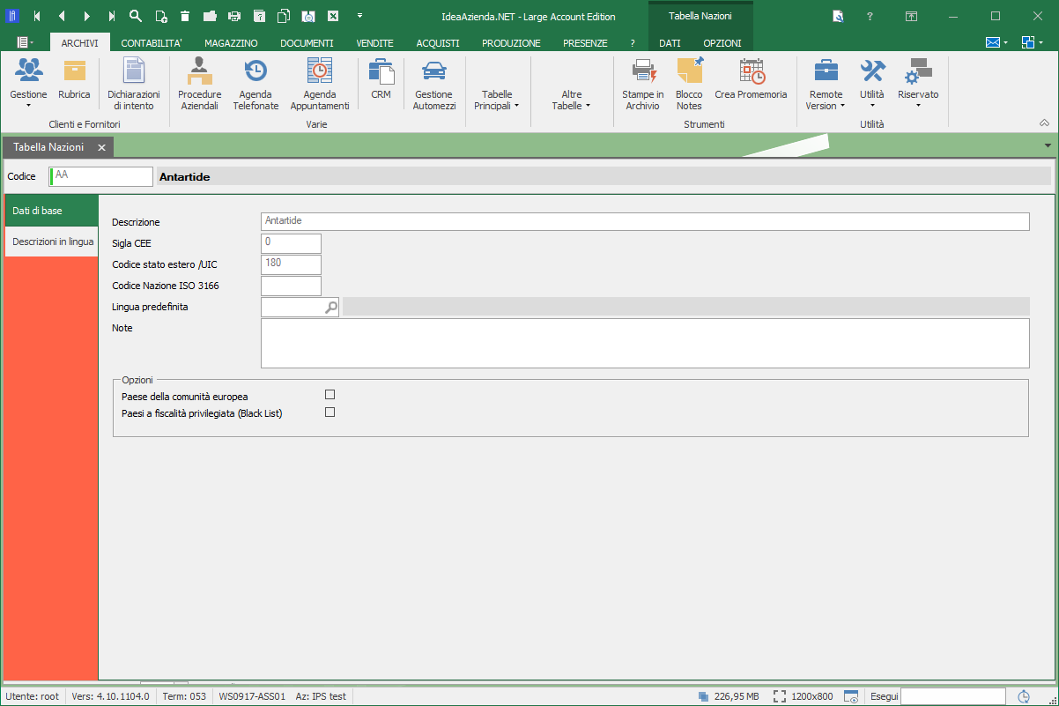1059x706 pixels.
Task: Open Rubrica address book
Action: [x=74, y=80]
